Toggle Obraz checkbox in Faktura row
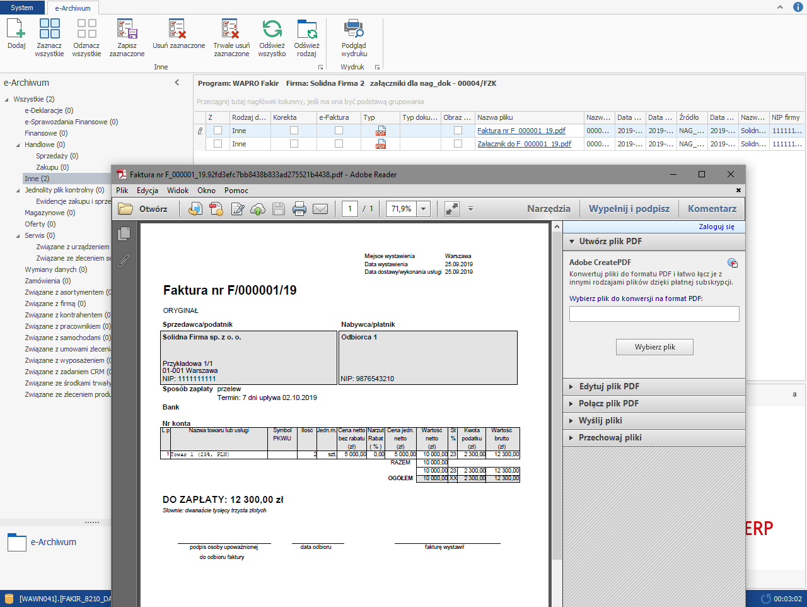The image size is (807, 607). coord(458,131)
